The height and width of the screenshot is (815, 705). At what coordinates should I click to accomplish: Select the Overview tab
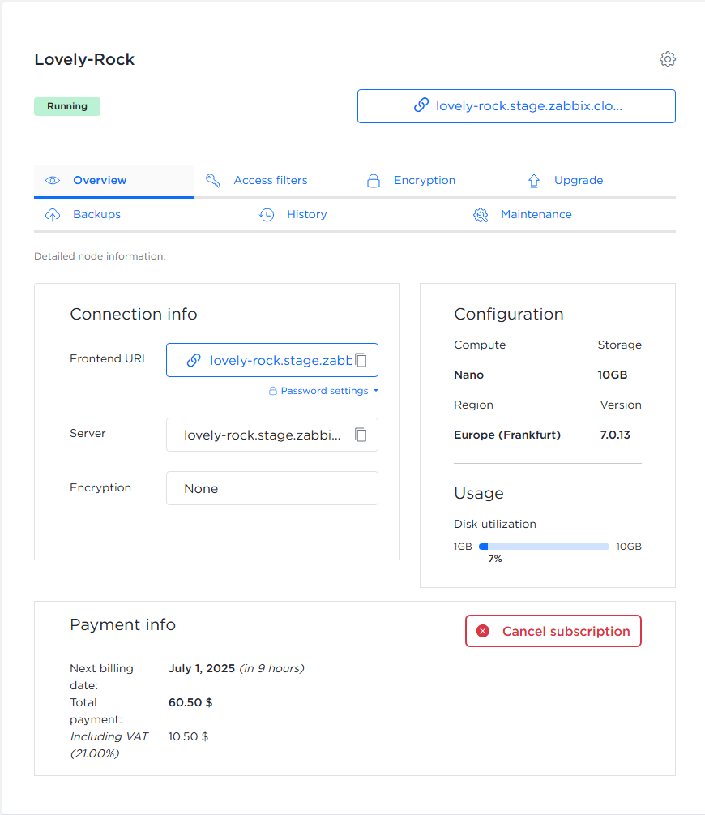100,181
